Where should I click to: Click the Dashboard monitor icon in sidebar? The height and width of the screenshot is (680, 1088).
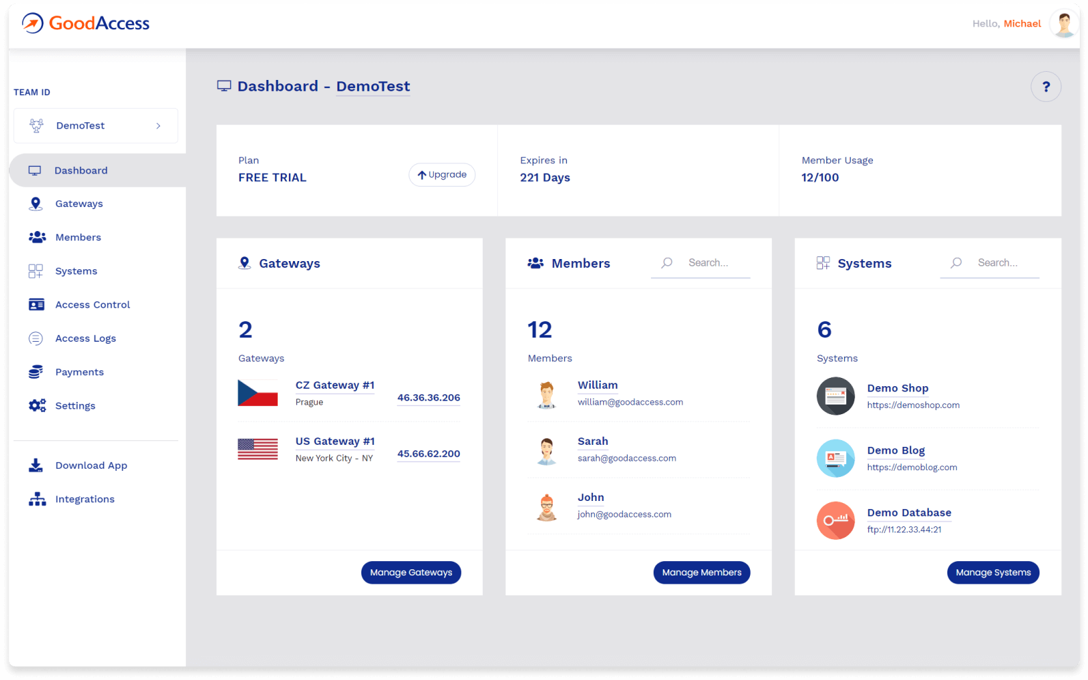[x=35, y=171]
